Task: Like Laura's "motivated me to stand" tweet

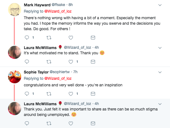Action: tap(71, 61)
